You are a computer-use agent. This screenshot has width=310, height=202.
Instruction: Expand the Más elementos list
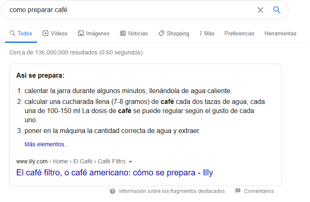coord(47,144)
